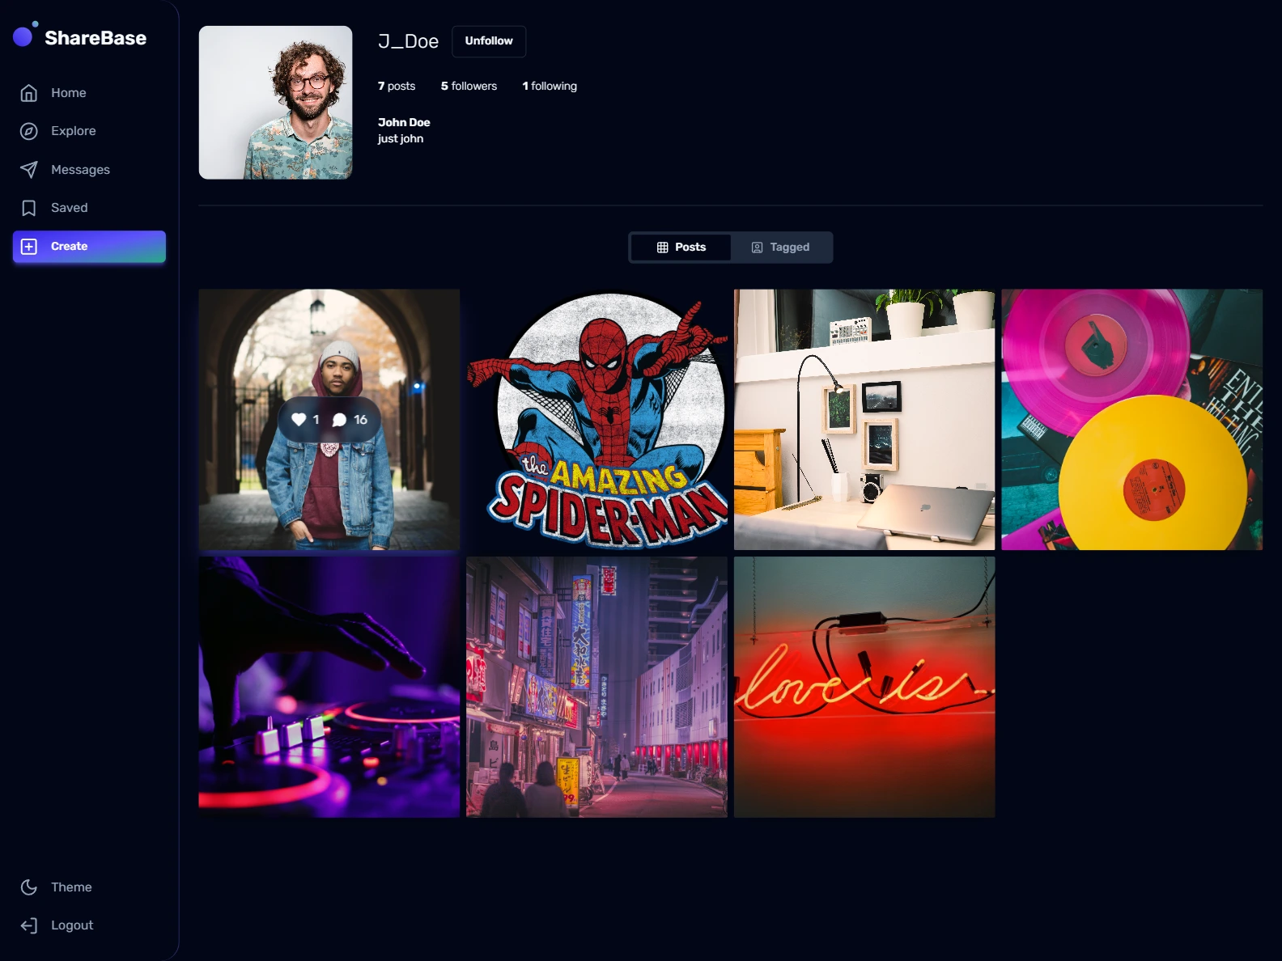Open the Explore page

tap(89, 131)
